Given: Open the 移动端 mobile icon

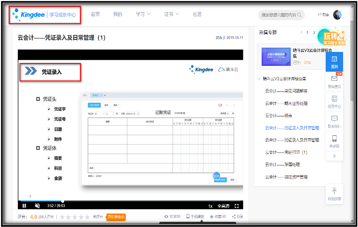Looking at the screenshot, I should [x=334, y=141].
